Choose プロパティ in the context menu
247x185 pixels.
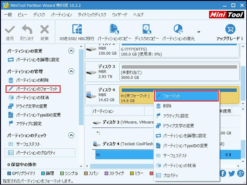186,175
